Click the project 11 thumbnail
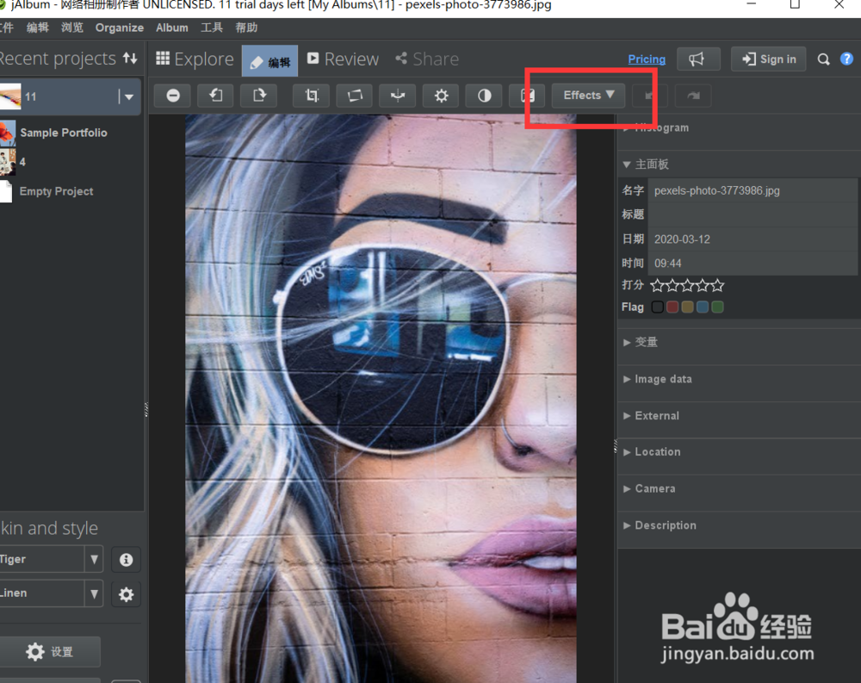The width and height of the screenshot is (861, 683). 10,96
